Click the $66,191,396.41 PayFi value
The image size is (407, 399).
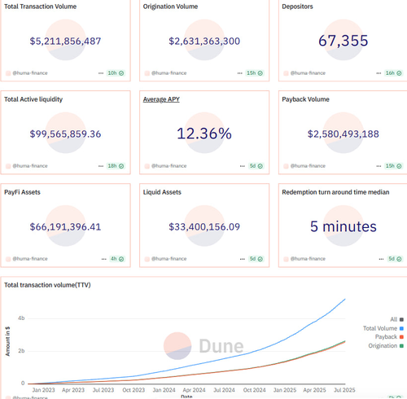[65, 226]
